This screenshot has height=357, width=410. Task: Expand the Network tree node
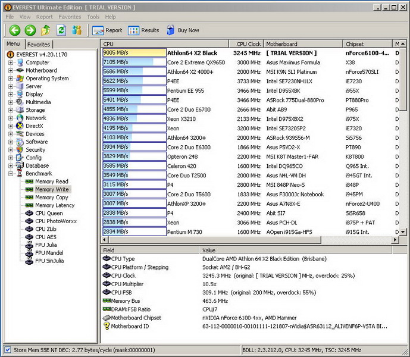[x=11, y=118]
